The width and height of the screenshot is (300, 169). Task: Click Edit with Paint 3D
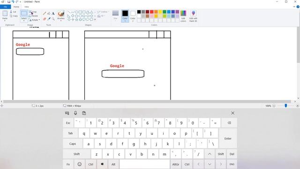tap(193, 16)
